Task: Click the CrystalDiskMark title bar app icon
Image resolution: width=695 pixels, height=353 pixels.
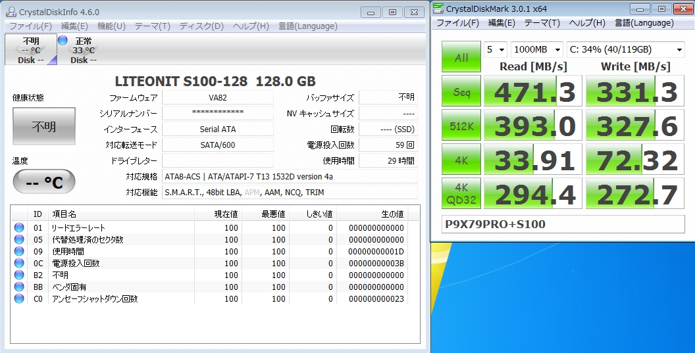Action: (438, 9)
